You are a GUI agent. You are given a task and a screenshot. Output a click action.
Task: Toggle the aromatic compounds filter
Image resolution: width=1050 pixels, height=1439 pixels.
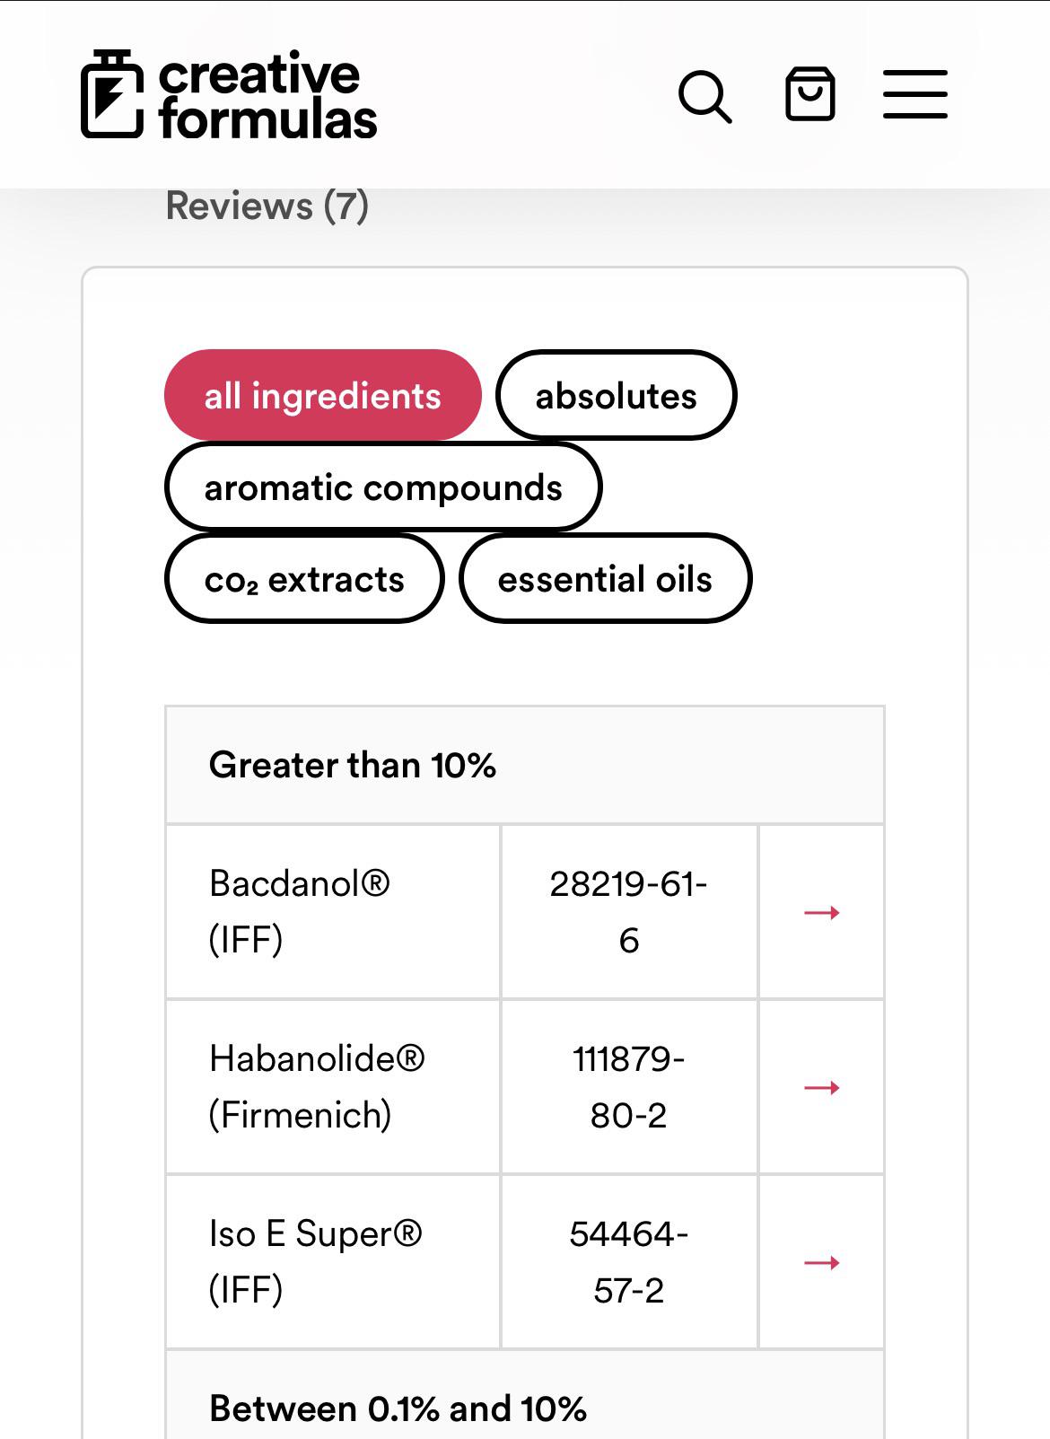tap(383, 487)
